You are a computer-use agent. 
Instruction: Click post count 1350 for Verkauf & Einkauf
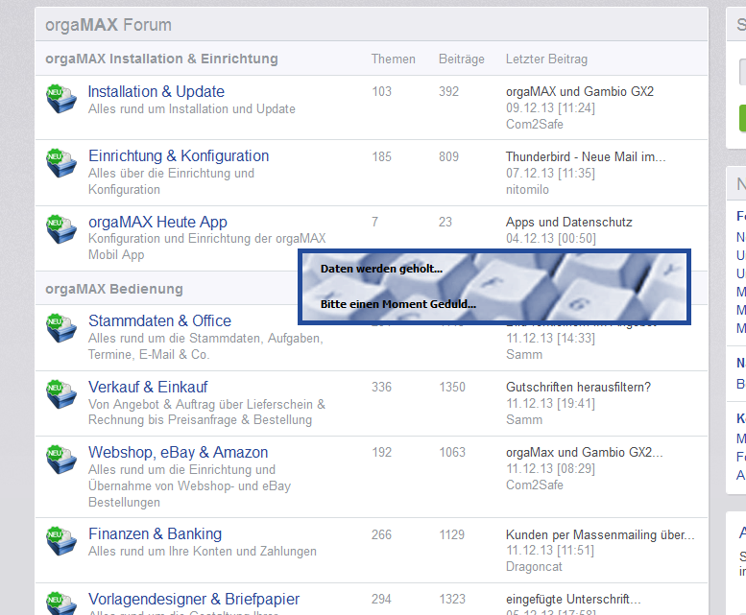coord(452,387)
